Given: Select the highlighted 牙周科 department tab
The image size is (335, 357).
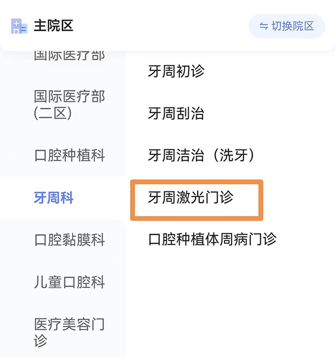Looking at the screenshot, I should click(x=54, y=198).
